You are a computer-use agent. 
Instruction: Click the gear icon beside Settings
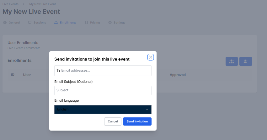click(x=110, y=23)
